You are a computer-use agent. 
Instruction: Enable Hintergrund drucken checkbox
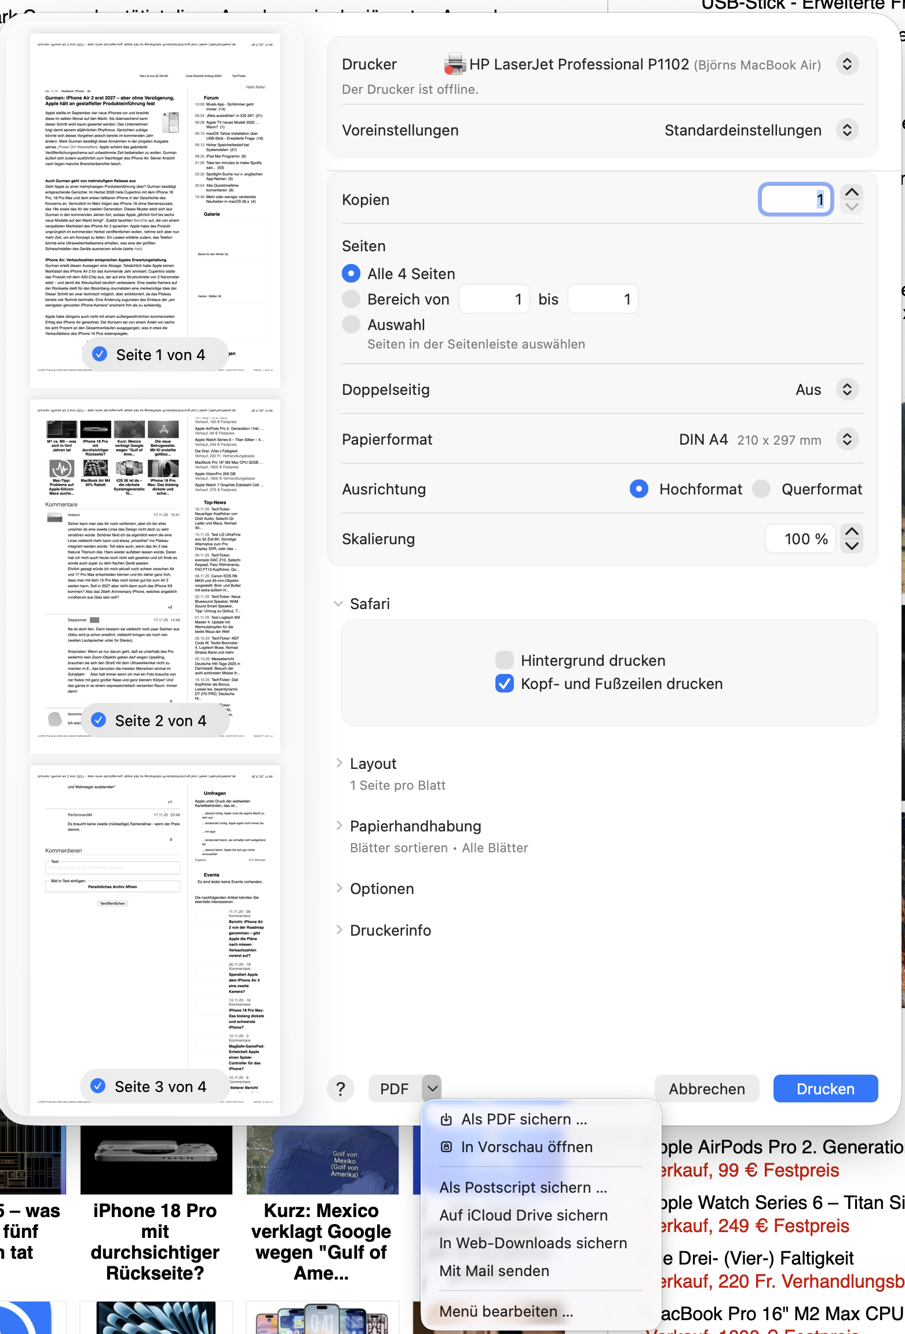505,660
